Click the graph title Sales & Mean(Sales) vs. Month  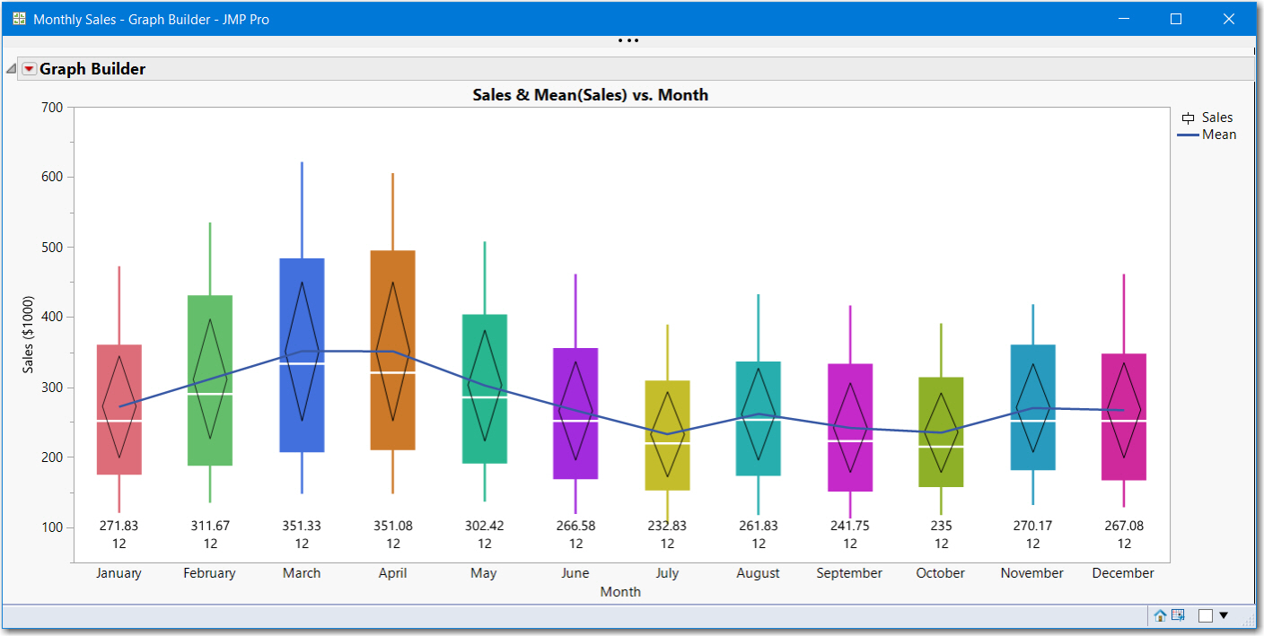591,94
